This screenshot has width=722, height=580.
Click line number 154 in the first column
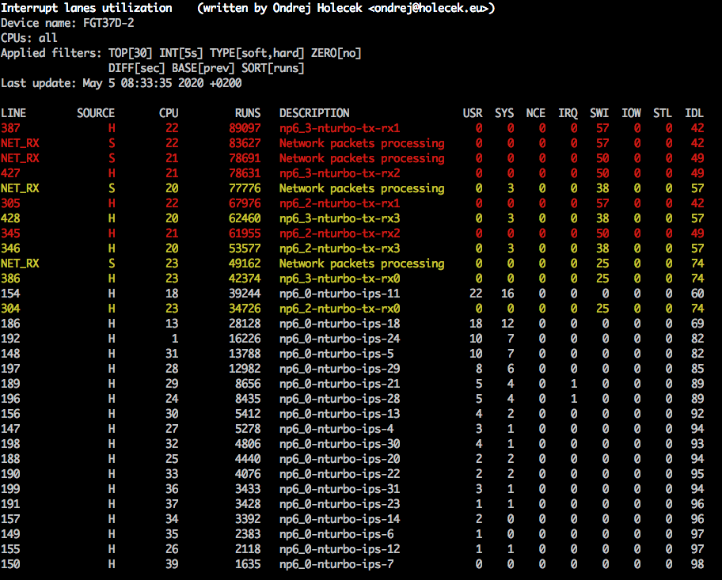11,294
